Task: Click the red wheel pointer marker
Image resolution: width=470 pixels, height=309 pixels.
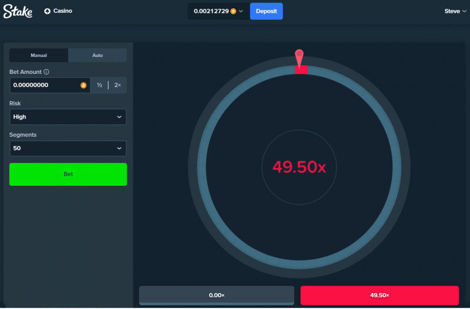Action: click(299, 59)
